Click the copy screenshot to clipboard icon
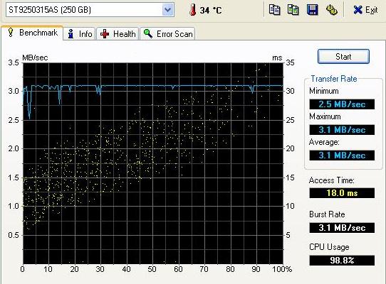Viewport: 386px width, 284px height. (x=293, y=10)
